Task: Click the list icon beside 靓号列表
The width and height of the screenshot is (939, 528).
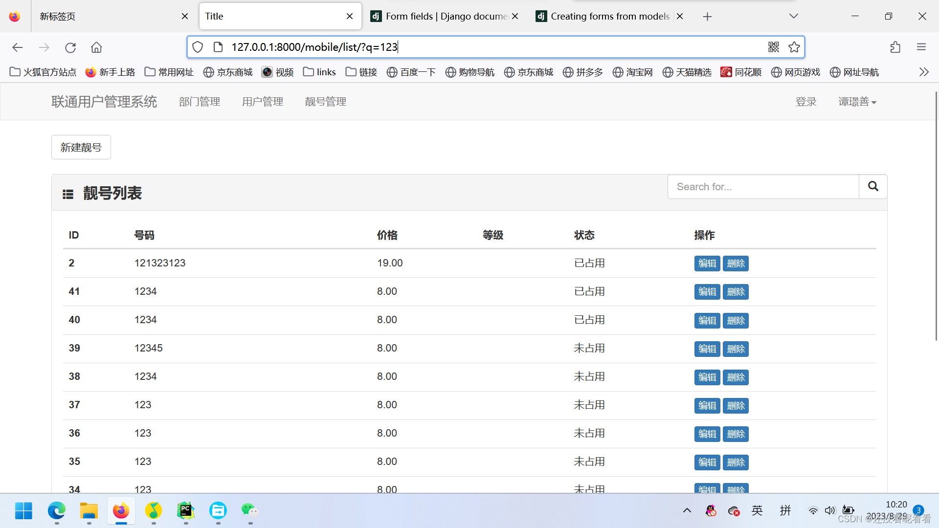Action: click(x=68, y=193)
